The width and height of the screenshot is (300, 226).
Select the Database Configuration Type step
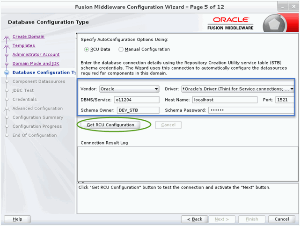[44, 73]
